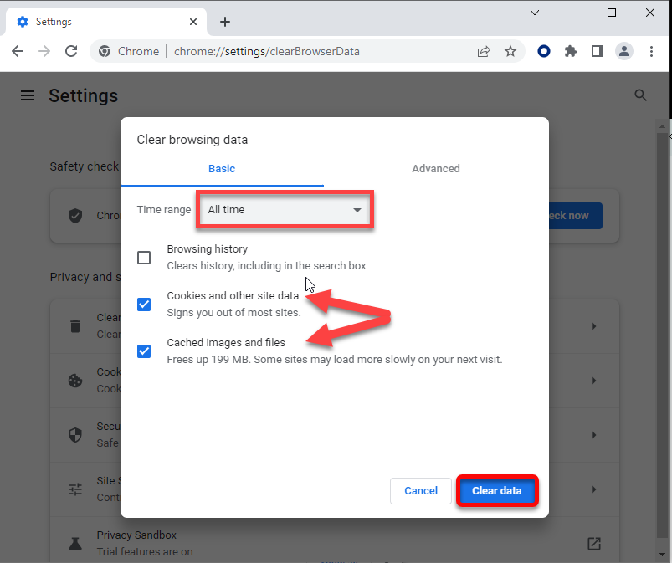The height and width of the screenshot is (563, 672).
Task: Toggle the side panel icon
Action: (x=598, y=51)
